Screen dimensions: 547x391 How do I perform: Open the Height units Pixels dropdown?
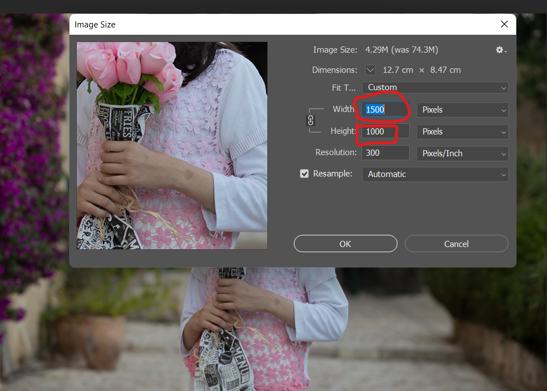pyautogui.click(x=462, y=132)
